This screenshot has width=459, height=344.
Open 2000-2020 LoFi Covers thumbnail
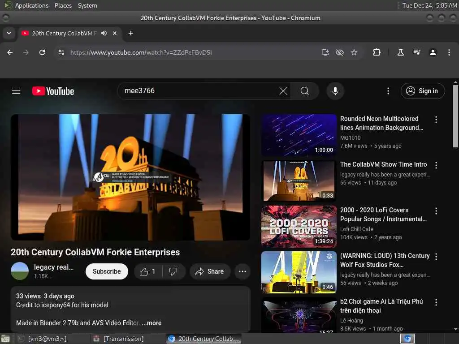(x=299, y=226)
